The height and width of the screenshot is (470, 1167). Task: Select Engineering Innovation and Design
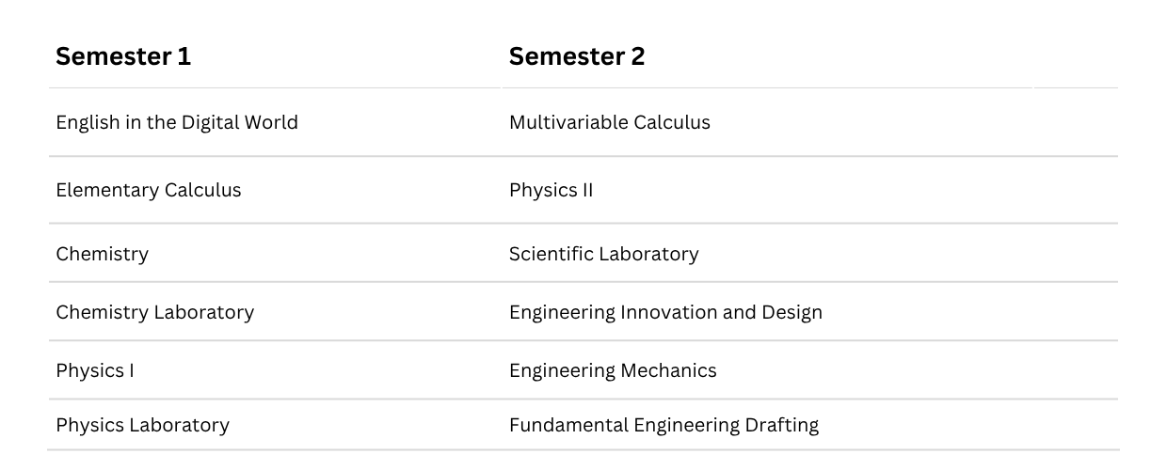click(x=665, y=312)
